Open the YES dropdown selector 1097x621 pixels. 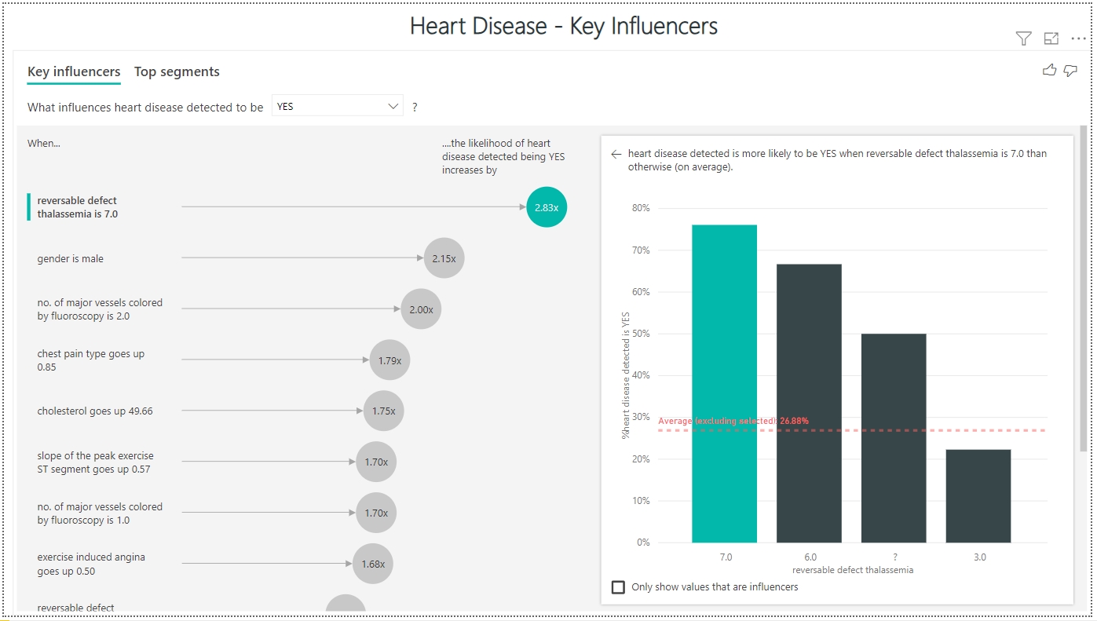pos(337,104)
